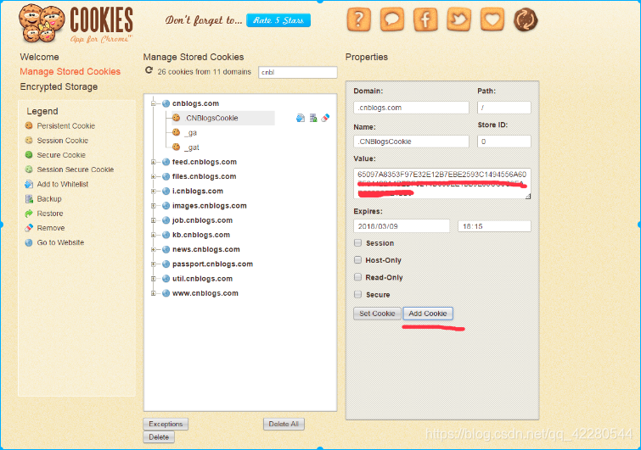Expand the kb.cnblogs.com node
The height and width of the screenshot is (450, 641).
coord(154,235)
